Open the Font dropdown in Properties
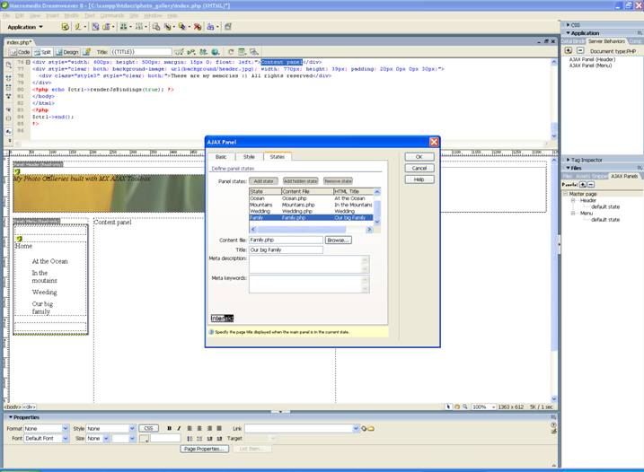The image size is (644, 472). pos(66,438)
